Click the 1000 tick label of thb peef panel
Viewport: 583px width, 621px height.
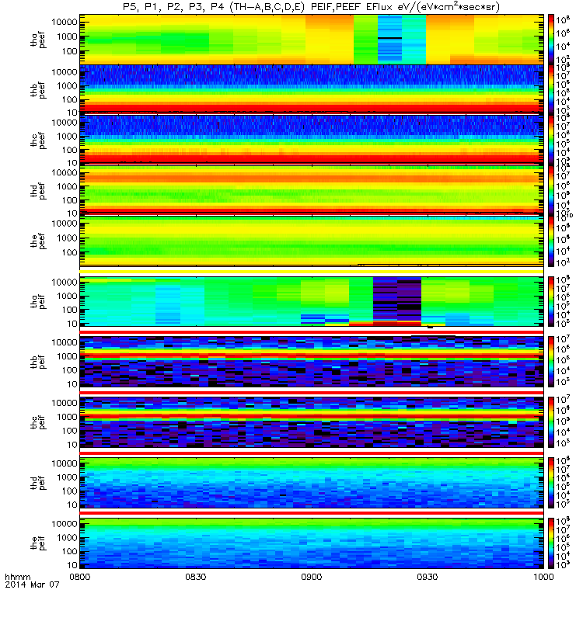[67, 86]
